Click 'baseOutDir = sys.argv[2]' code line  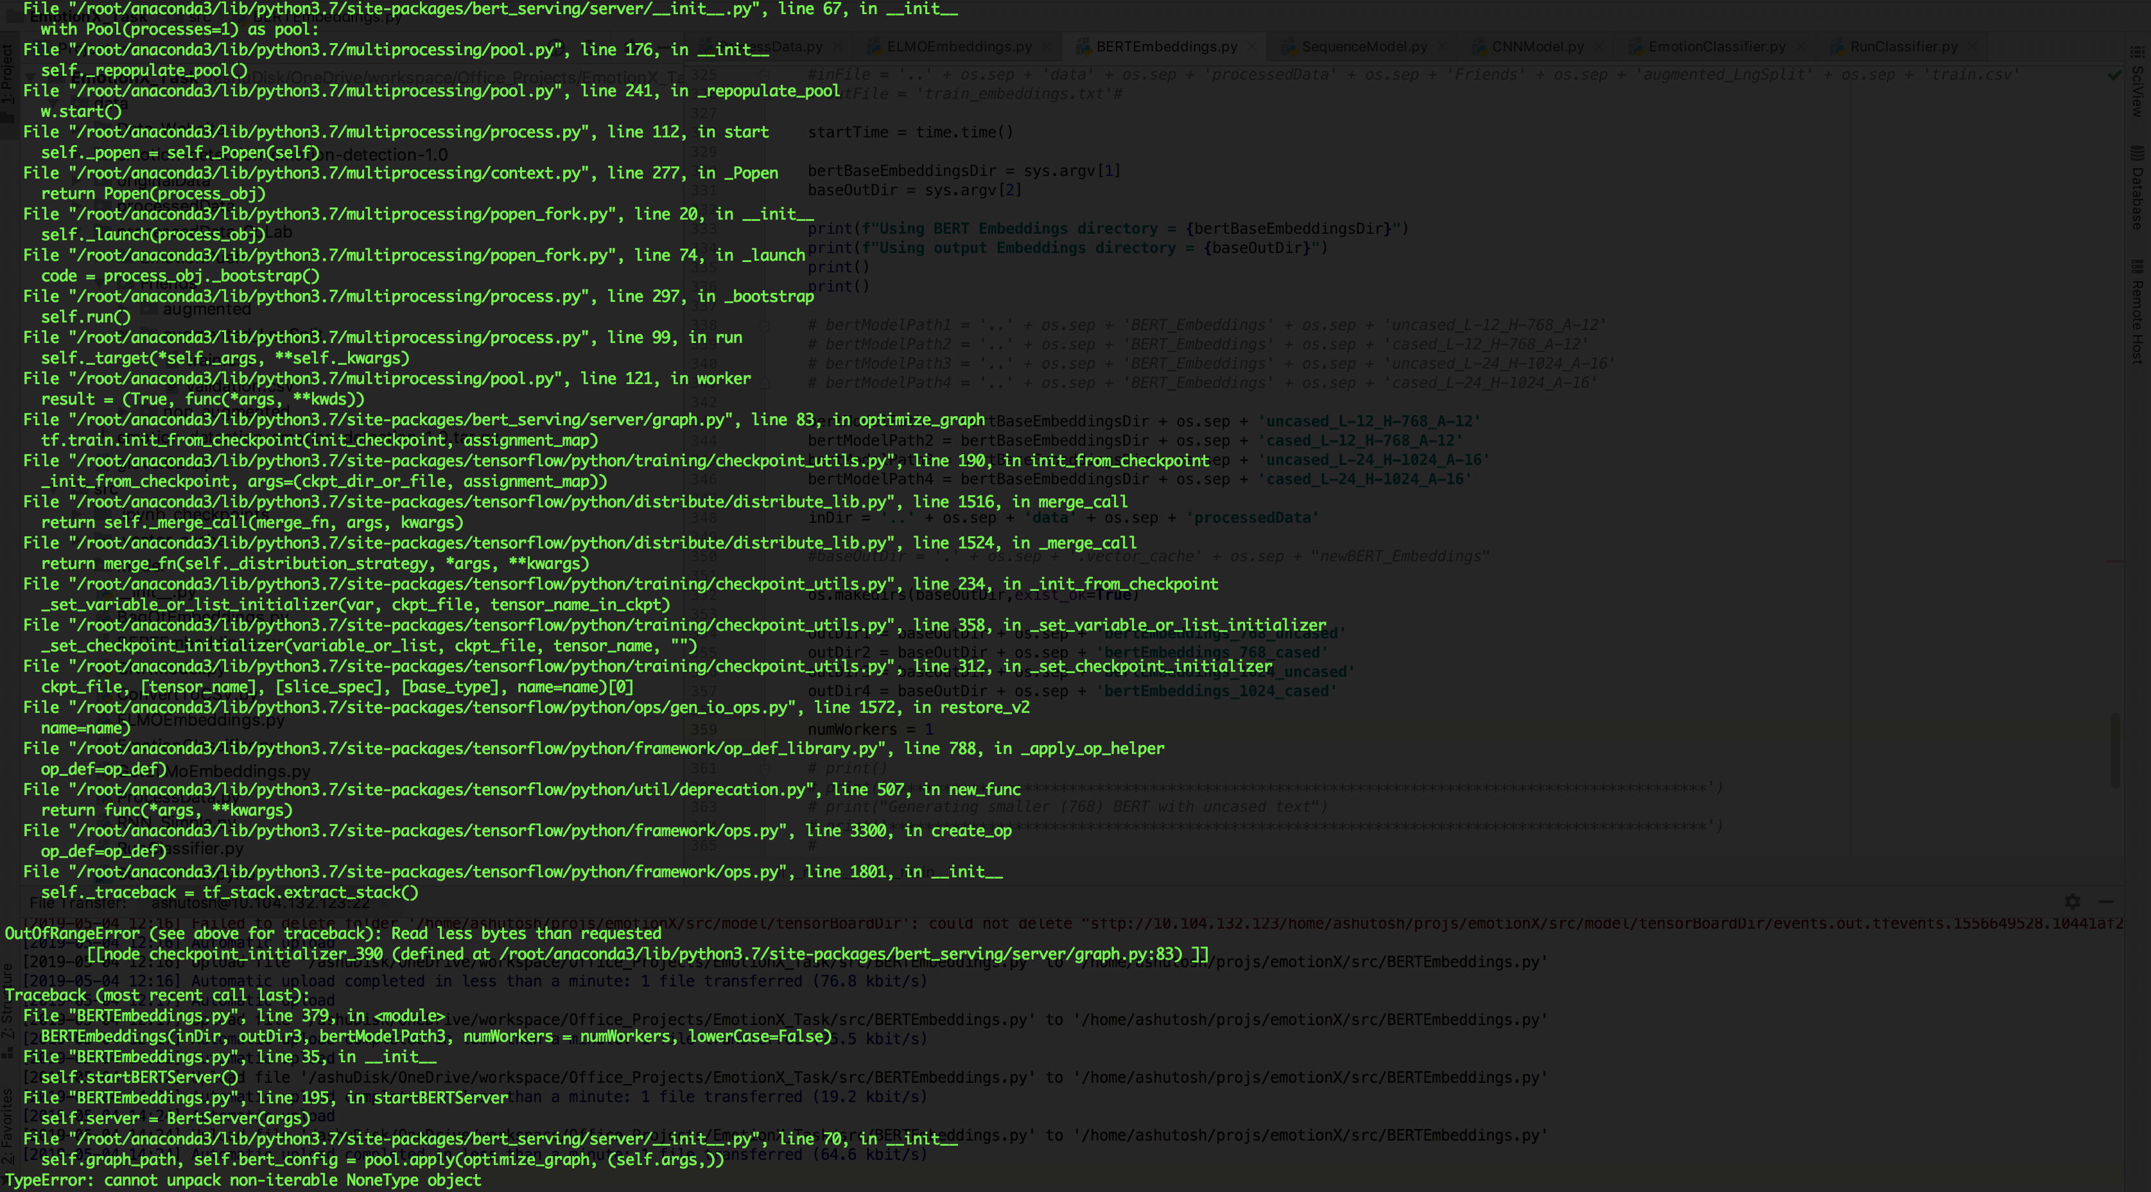[x=914, y=189]
